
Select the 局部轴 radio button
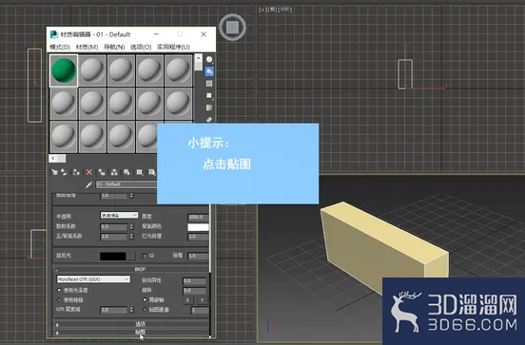[x=145, y=299]
